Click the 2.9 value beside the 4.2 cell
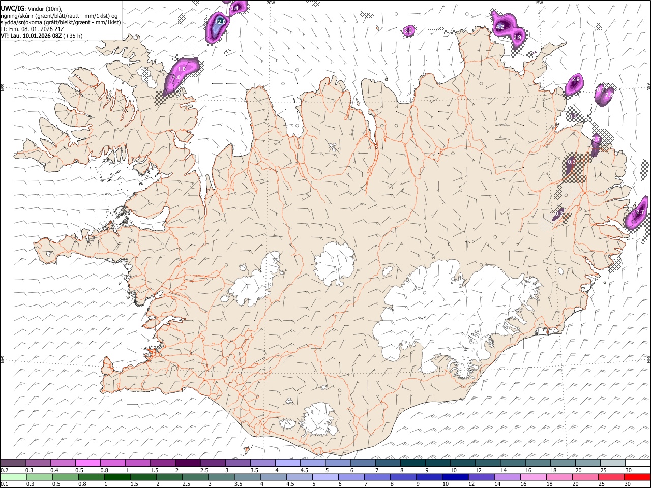Screen dimensions: 651x488 tap(518, 37)
